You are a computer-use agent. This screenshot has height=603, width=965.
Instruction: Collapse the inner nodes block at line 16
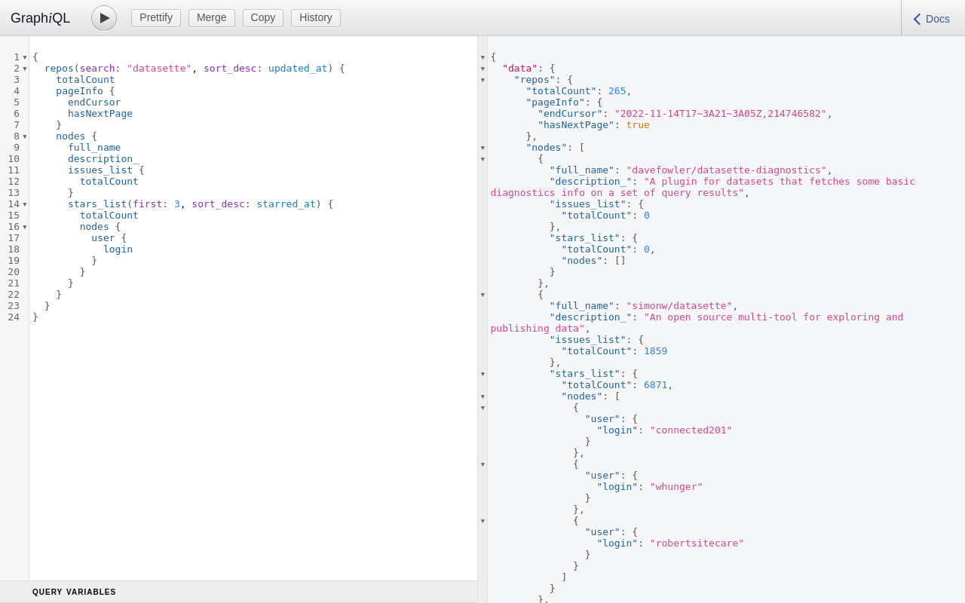pyautogui.click(x=25, y=227)
